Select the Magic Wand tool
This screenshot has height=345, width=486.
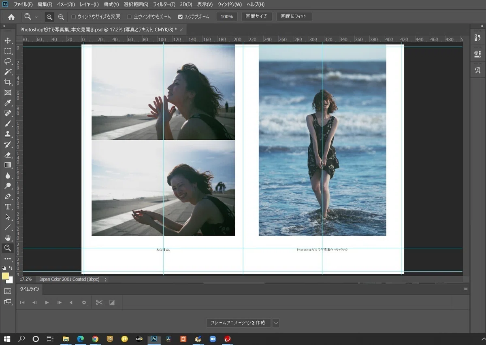point(8,72)
